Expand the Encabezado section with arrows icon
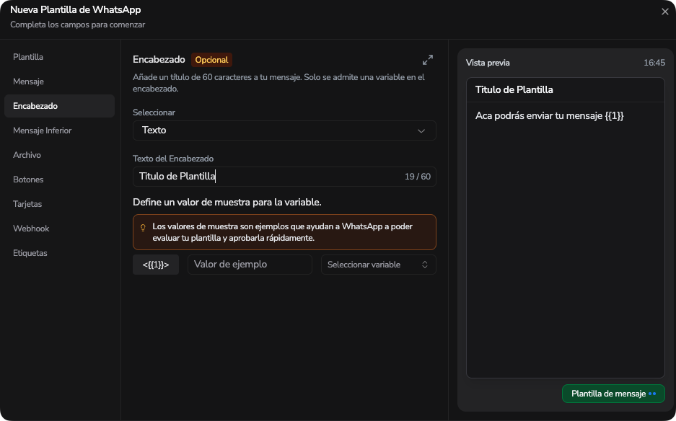 point(428,60)
